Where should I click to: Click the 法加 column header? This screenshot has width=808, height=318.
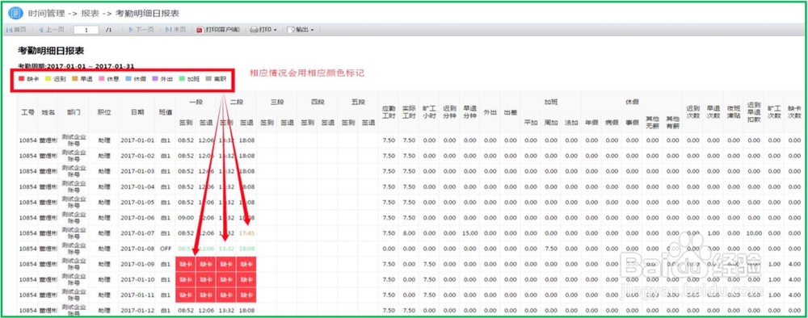(x=571, y=123)
